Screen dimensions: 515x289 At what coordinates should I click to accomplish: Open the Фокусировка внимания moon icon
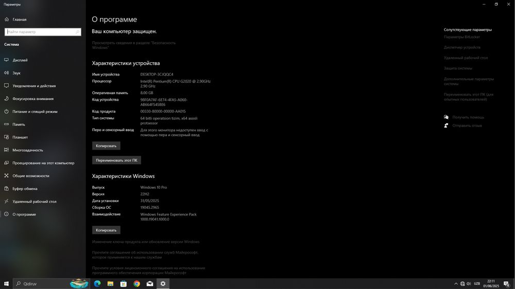(6, 98)
